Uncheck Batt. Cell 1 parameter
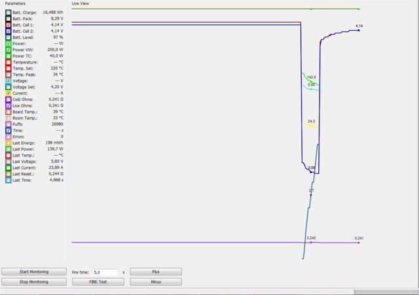419x295 pixels. point(7,25)
